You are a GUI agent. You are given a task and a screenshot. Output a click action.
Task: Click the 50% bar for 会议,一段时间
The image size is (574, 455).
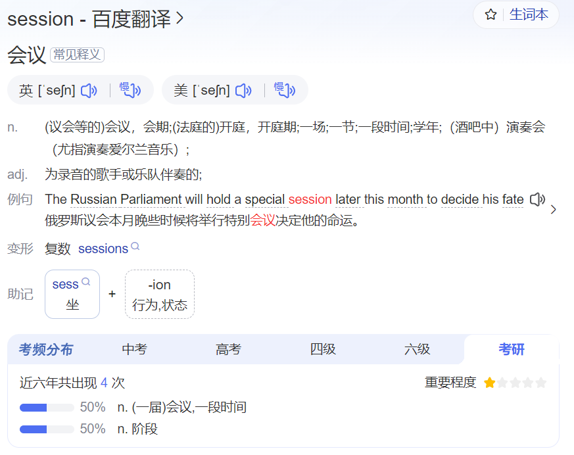pos(47,408)
